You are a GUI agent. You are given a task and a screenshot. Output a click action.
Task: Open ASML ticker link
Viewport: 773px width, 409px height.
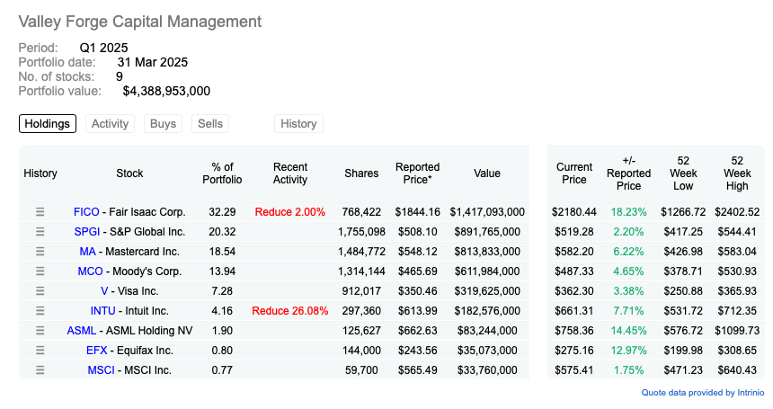[x=81, y=330]
